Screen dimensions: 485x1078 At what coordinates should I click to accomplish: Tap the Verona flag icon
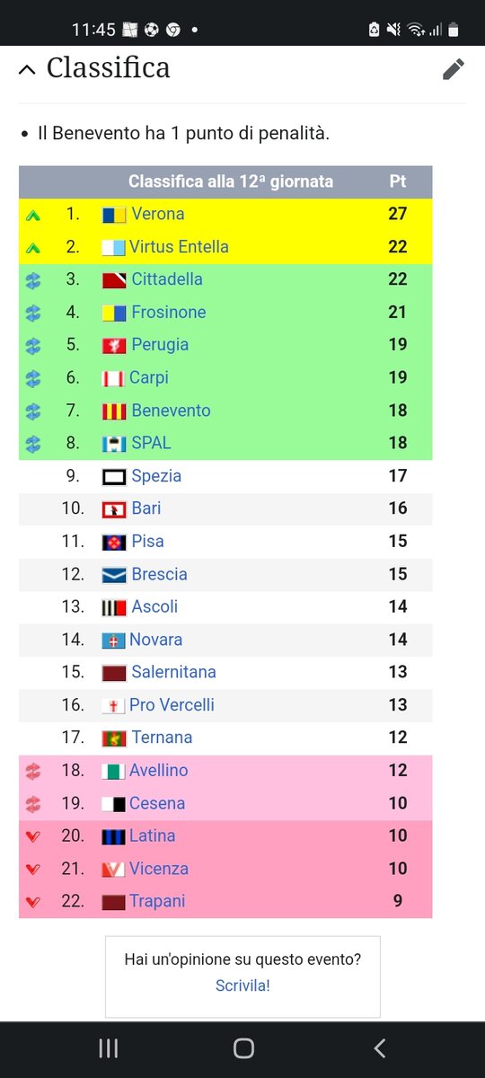[x=114, y=215]
